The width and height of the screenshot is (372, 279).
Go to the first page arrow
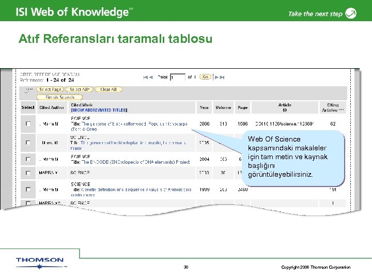click(x=146, y=78)
